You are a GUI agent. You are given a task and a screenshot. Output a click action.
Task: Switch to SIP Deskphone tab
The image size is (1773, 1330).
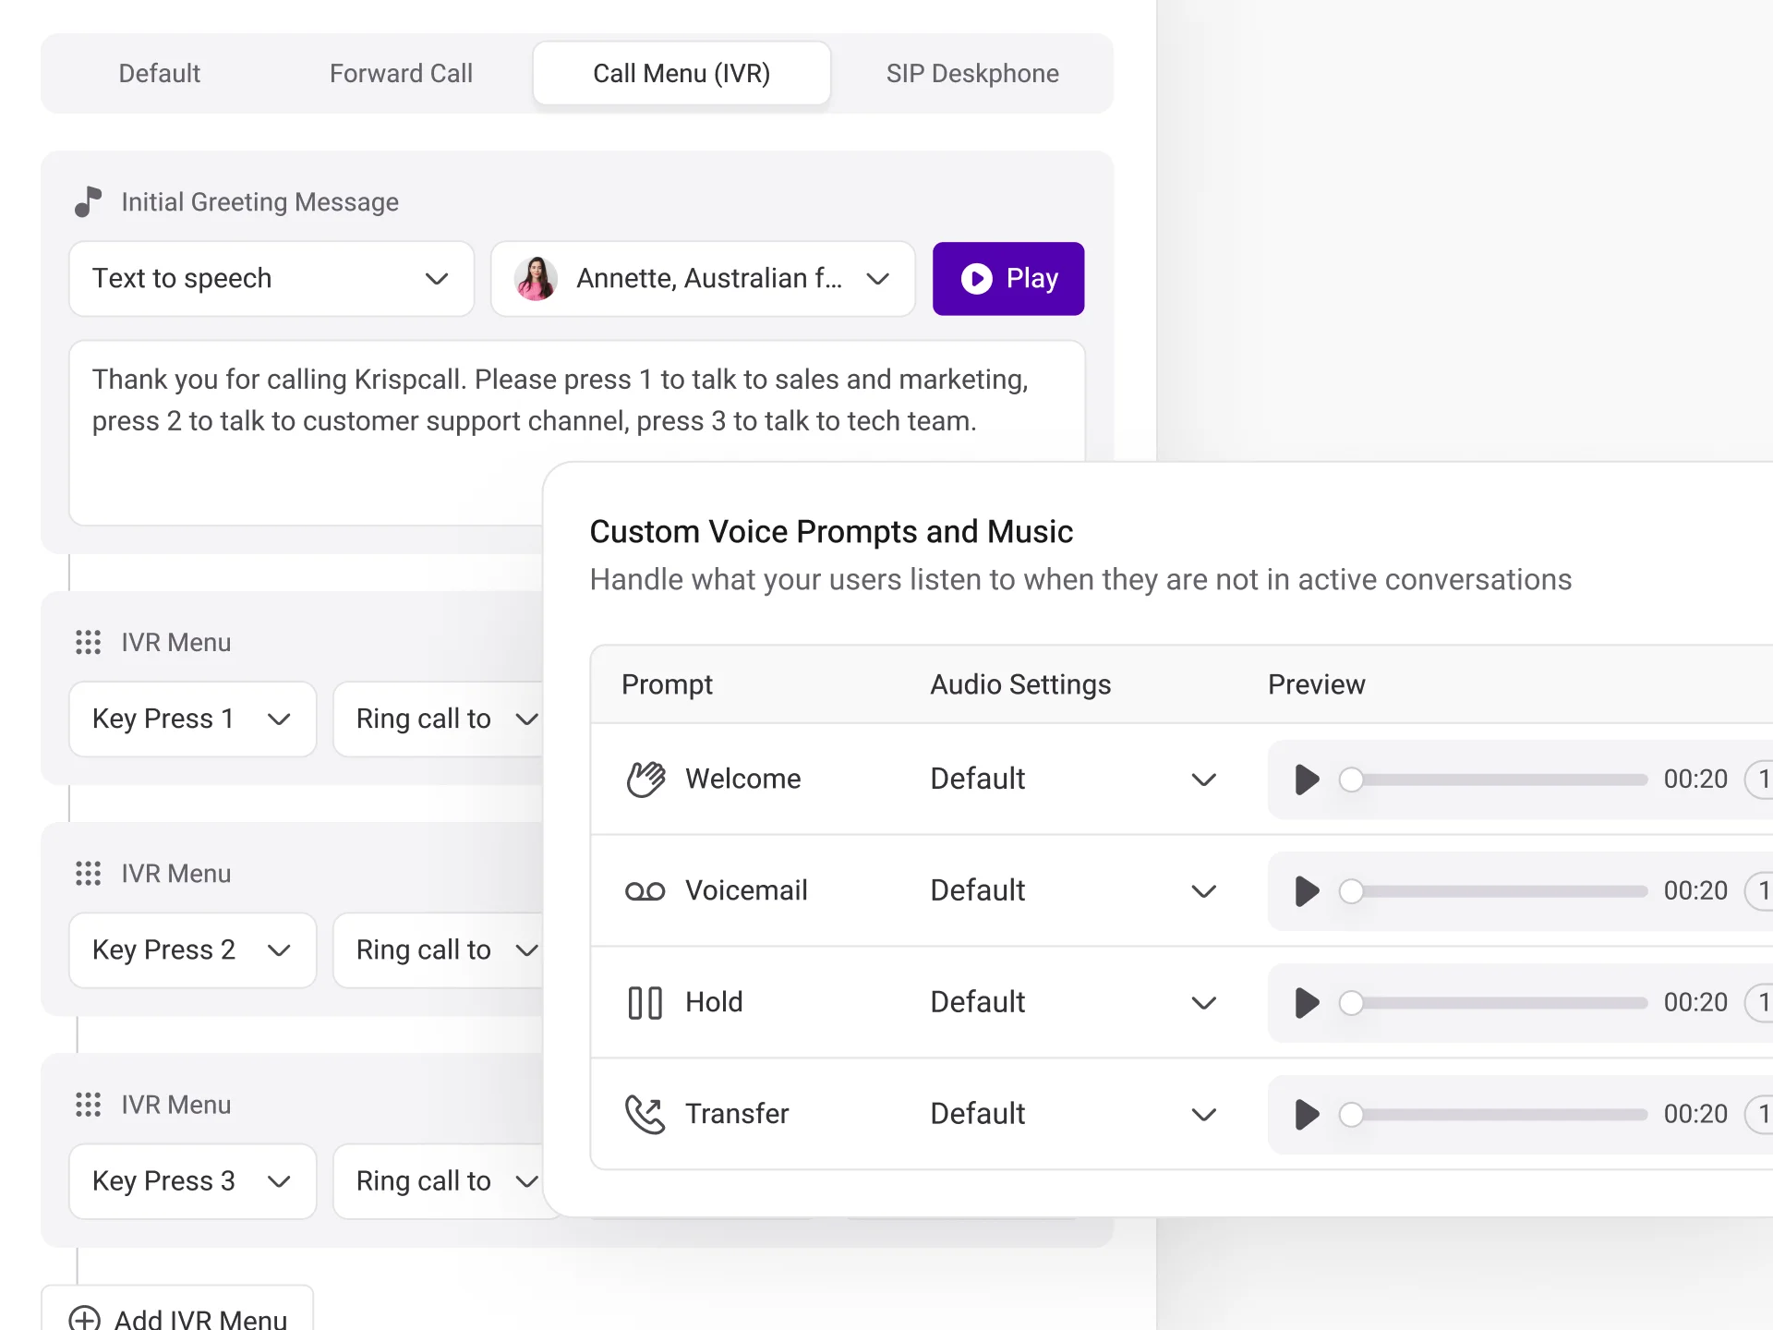point(972,73)
